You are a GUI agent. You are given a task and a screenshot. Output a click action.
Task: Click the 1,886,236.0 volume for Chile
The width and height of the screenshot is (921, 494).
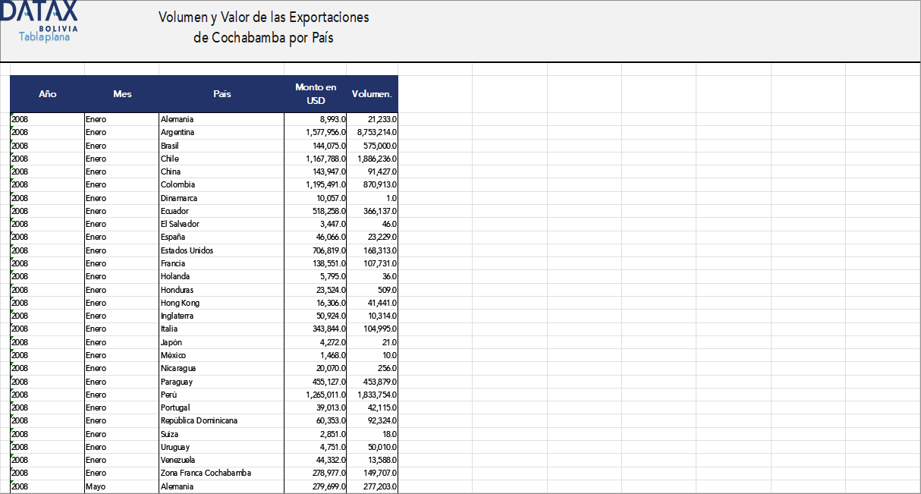coord(372,159)
